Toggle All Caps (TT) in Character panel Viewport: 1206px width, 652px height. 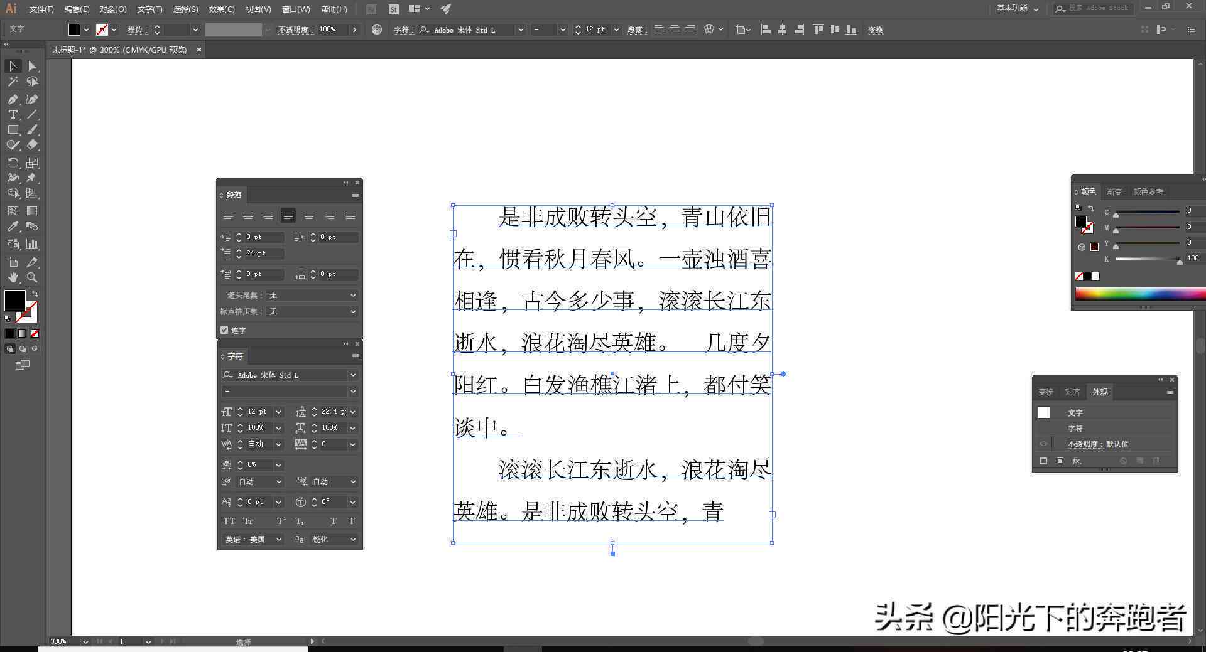[229, 521]
